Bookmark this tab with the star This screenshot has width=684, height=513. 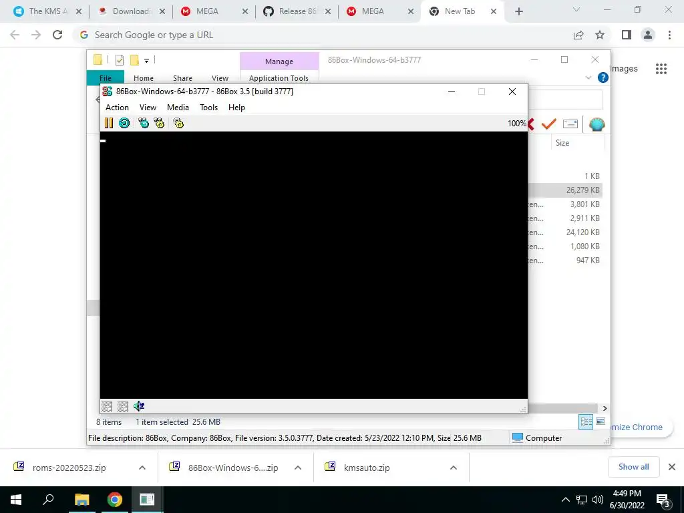click(600, 35)
